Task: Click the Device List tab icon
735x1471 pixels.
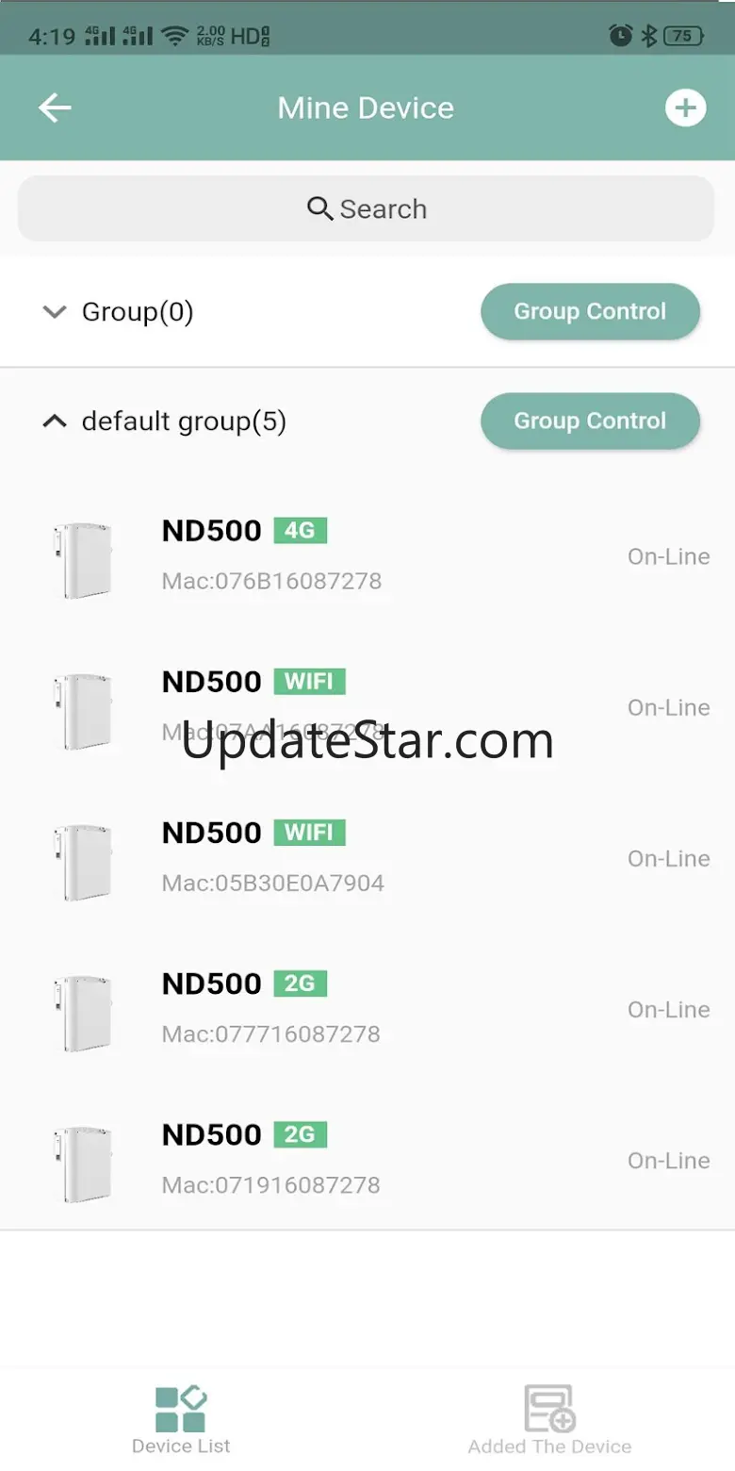Action: (181, 1410)
